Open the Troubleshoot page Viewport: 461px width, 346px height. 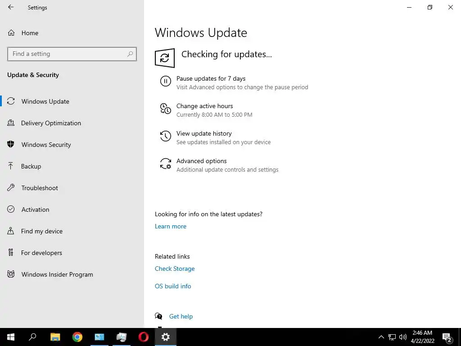tap(72, 188)
